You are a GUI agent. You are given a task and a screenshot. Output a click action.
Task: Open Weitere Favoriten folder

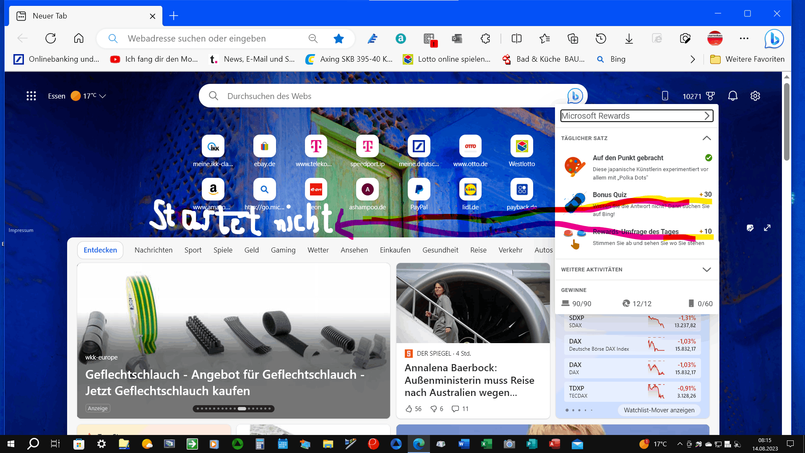(x=747, y=60)
